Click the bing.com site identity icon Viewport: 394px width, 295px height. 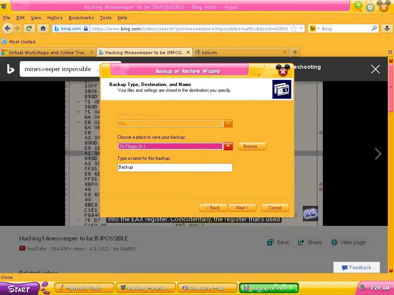coord(71,28)
